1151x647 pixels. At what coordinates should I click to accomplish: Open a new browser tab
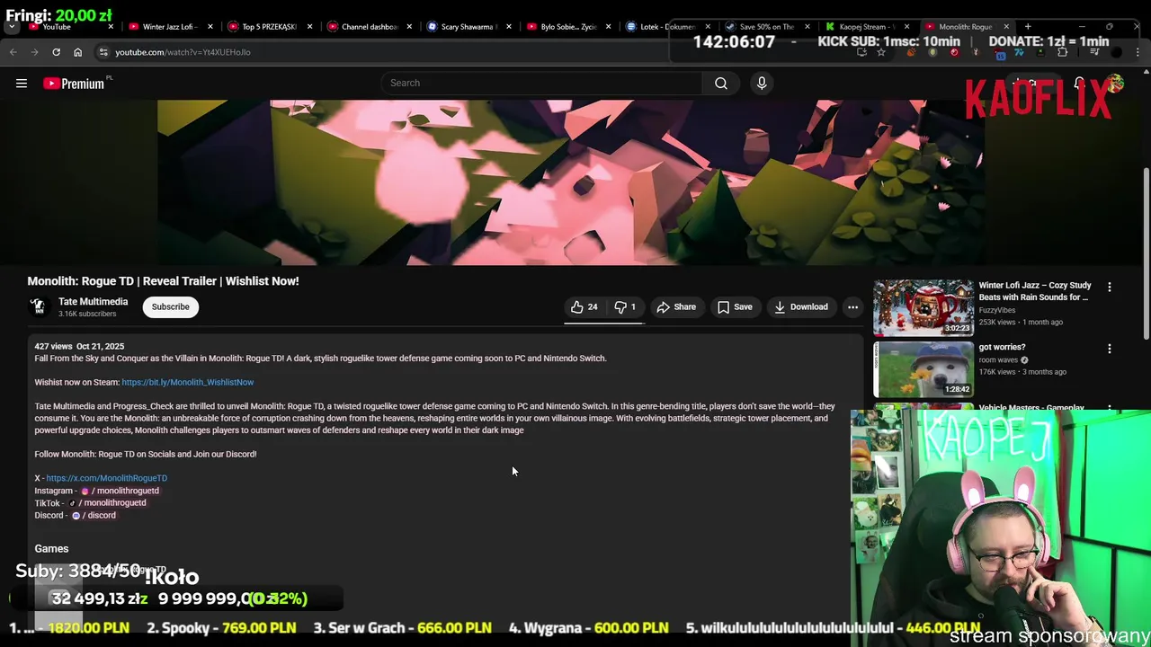tap(1028, 27)
